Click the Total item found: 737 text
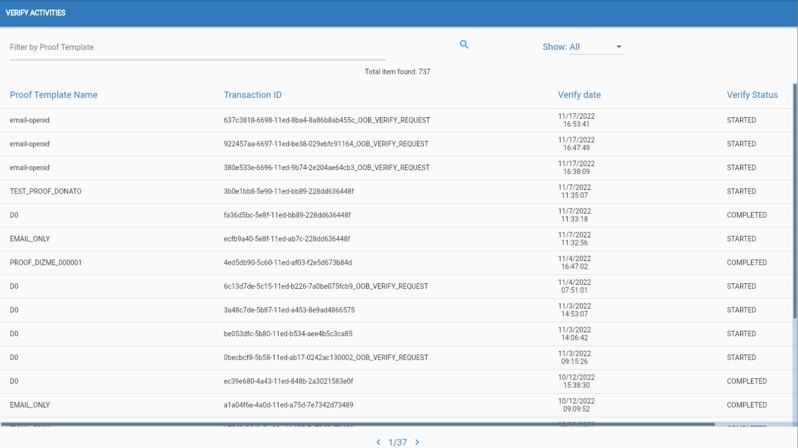798x448 pixels. [398, 72]
